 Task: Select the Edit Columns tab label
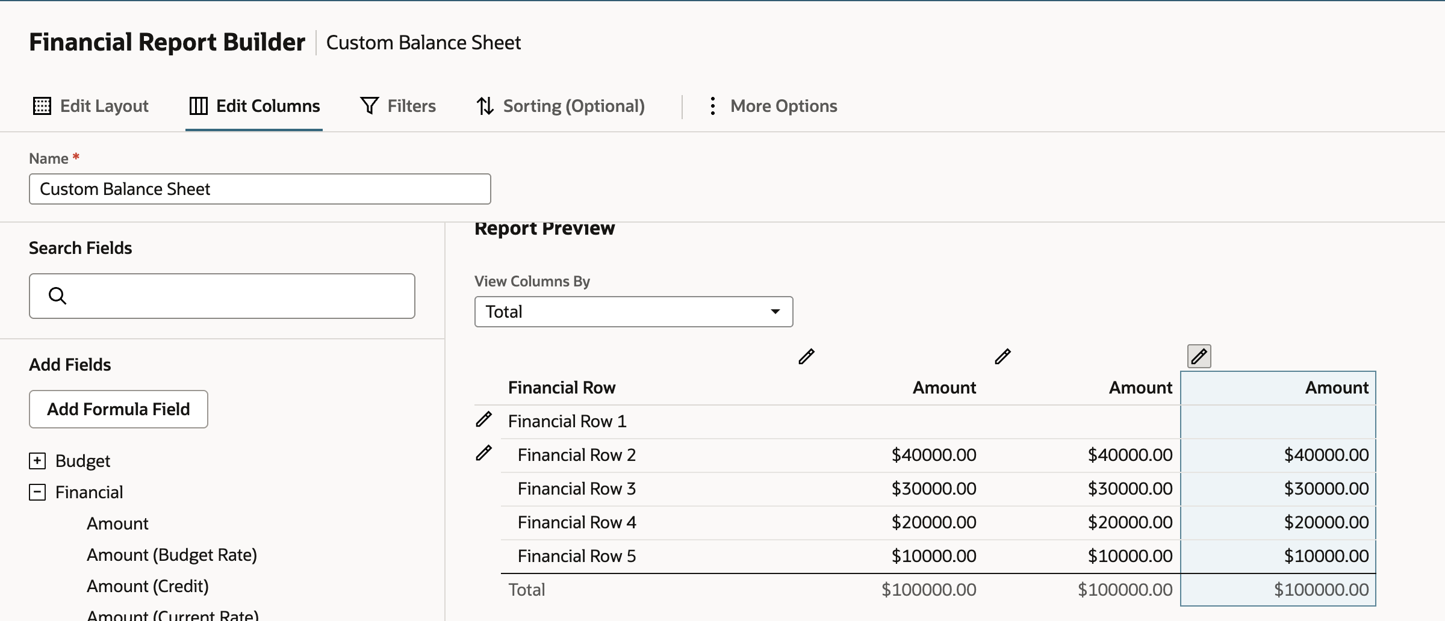[268, 106]
